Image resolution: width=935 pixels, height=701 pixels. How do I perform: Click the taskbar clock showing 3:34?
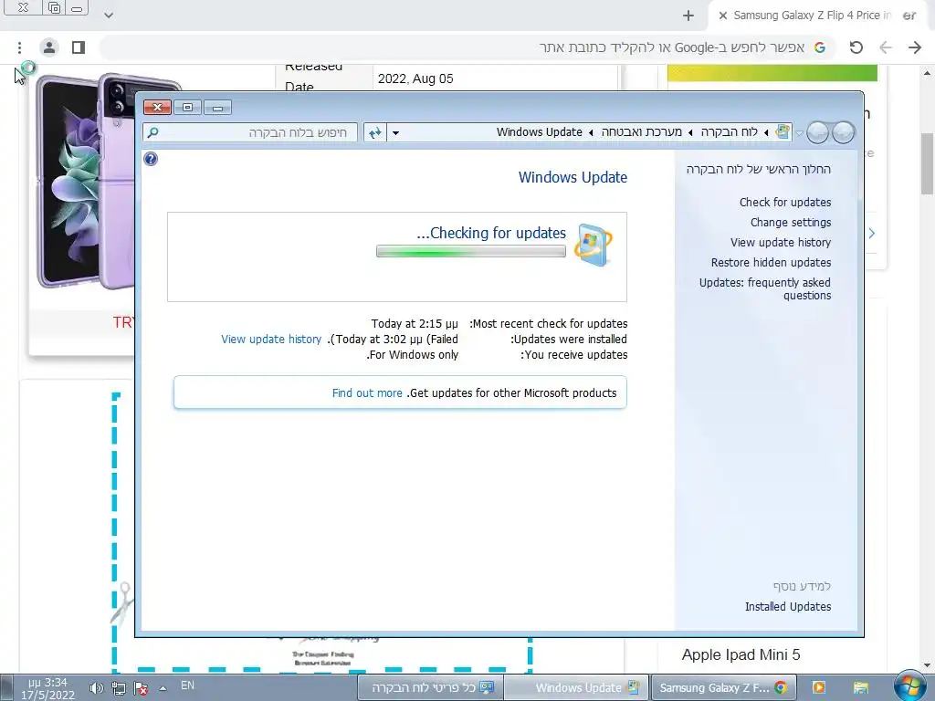tap(47, 688)
